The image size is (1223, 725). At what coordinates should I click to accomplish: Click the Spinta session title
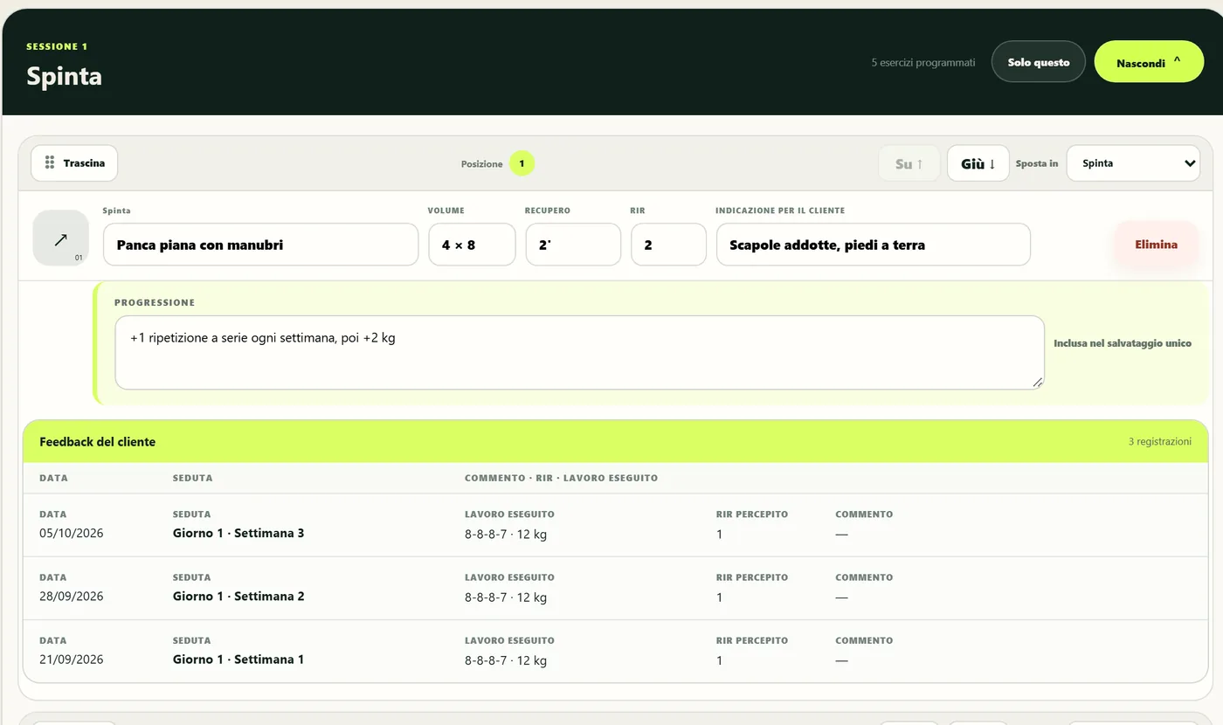pos(64,76)
